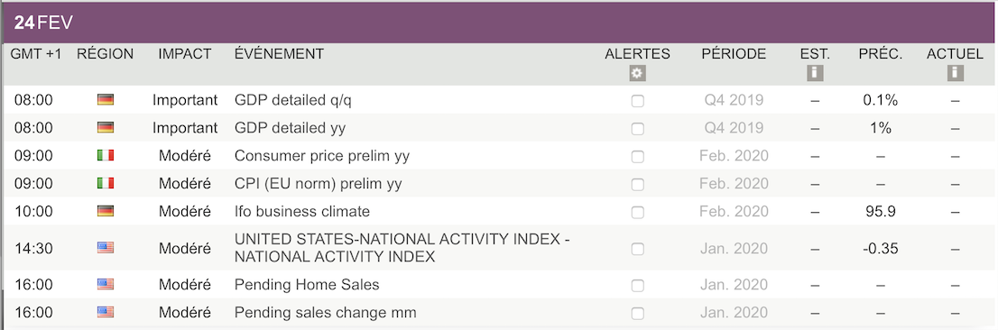Click the ACTUEL info icon
998x330 pixels.
point(955,73)
